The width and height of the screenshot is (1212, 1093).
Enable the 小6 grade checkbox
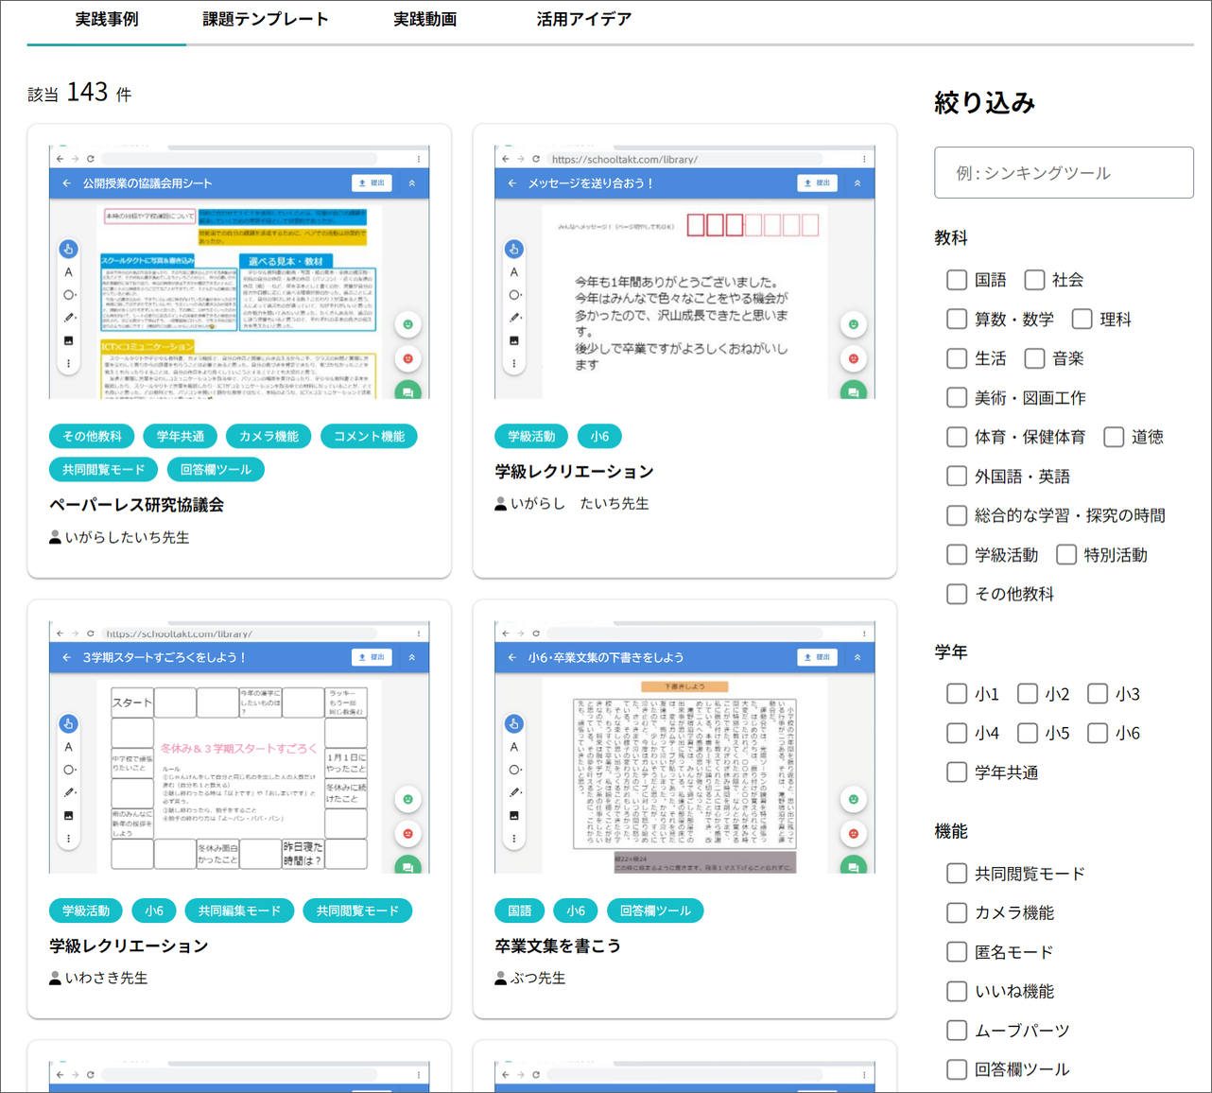point(1097,733)
